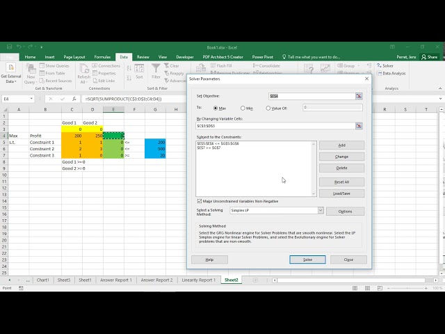Click the Set Objective input field
The image size is (445, 334).
point(311,96)
